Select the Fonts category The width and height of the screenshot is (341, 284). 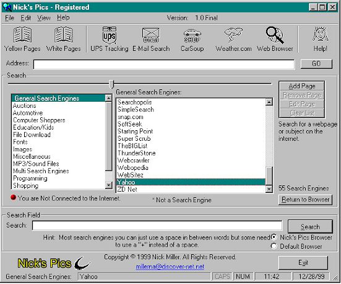coord(58,142)
